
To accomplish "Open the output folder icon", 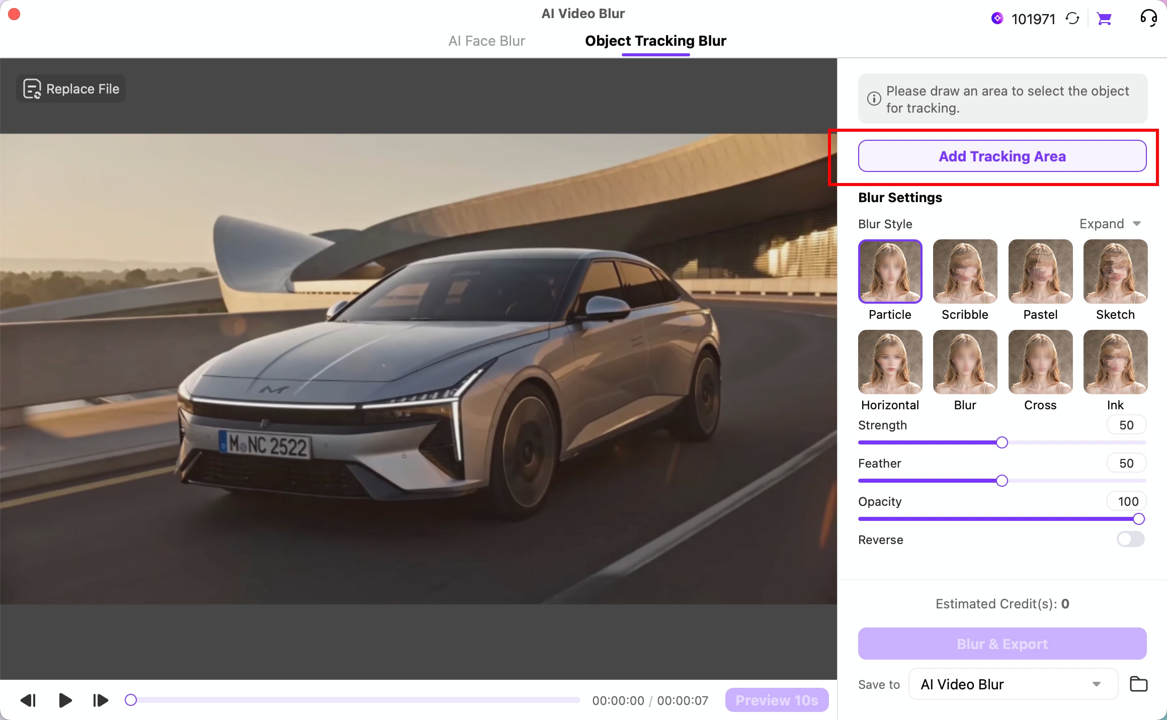I will point(1138,684).
